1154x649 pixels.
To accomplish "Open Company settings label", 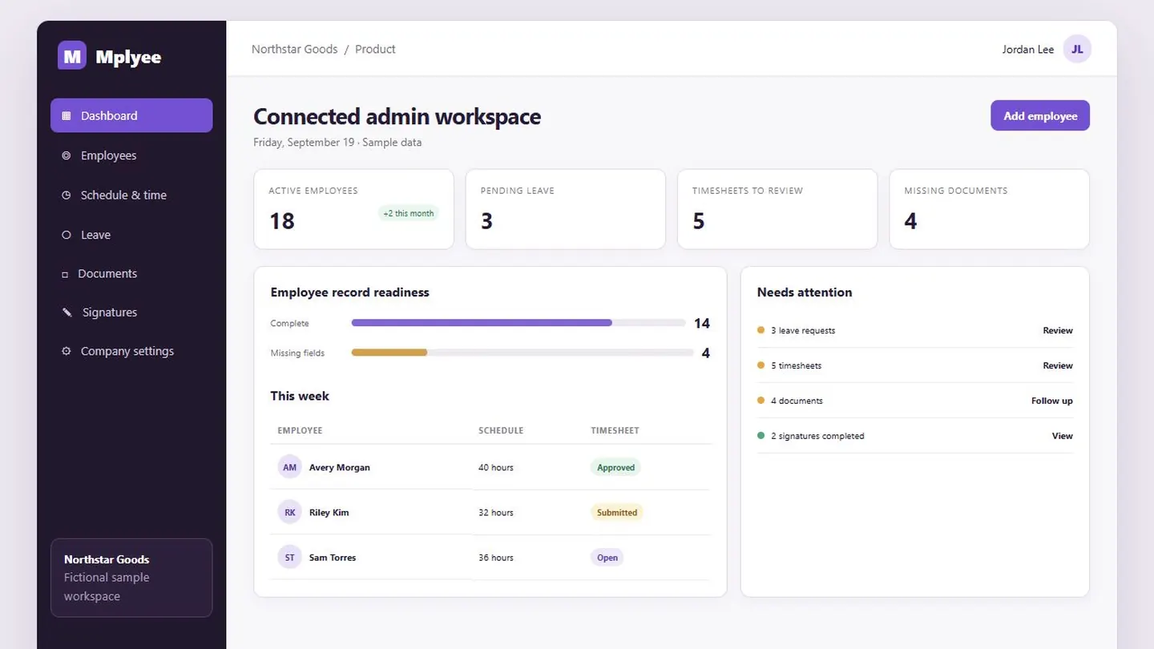I will pyautogui.click(x=127, y=351).
